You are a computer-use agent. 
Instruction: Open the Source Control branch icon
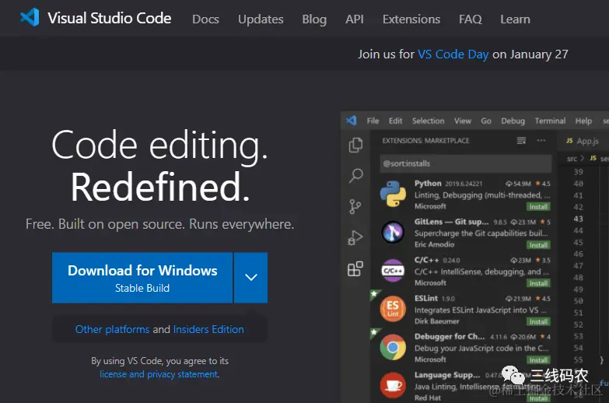tap(355, 206)
